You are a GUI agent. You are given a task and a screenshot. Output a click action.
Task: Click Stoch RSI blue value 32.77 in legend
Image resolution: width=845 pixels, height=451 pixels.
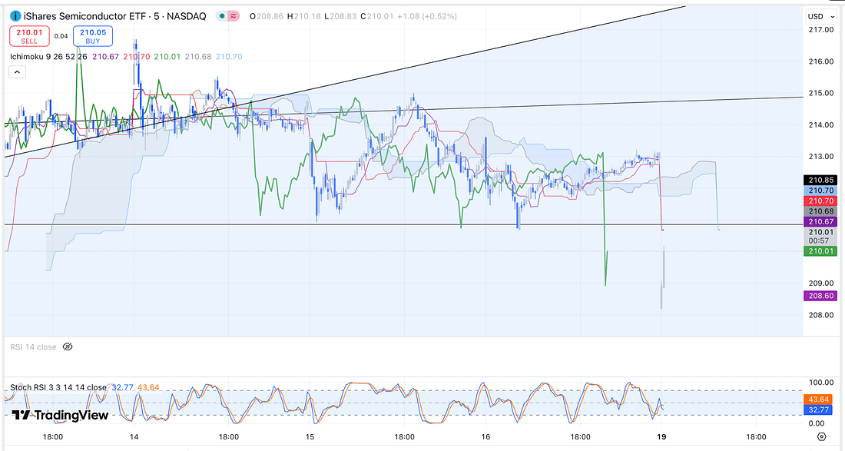pos(122,387)
